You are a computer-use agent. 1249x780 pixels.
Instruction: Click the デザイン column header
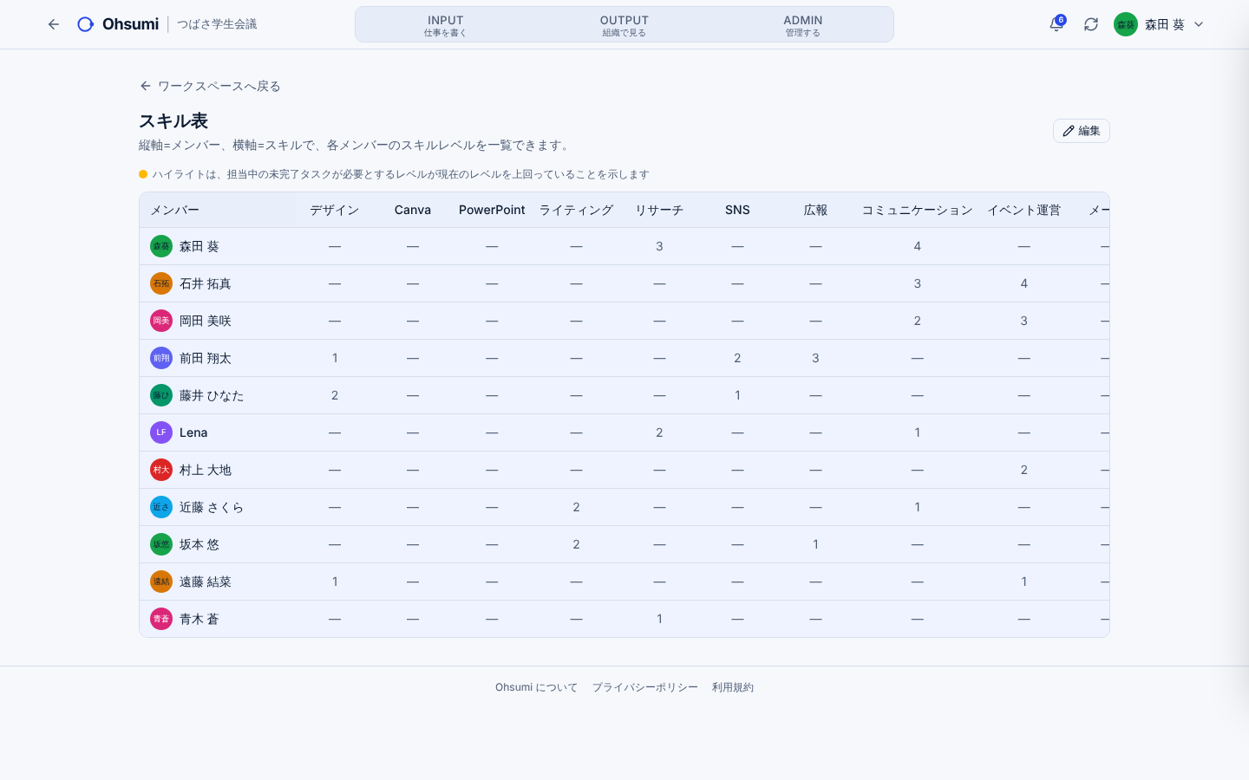335,210
